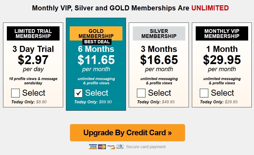The width and height of the screenshot is (254, 155).
Task: Click the Diners Club card icon
Action: (119, 146)
